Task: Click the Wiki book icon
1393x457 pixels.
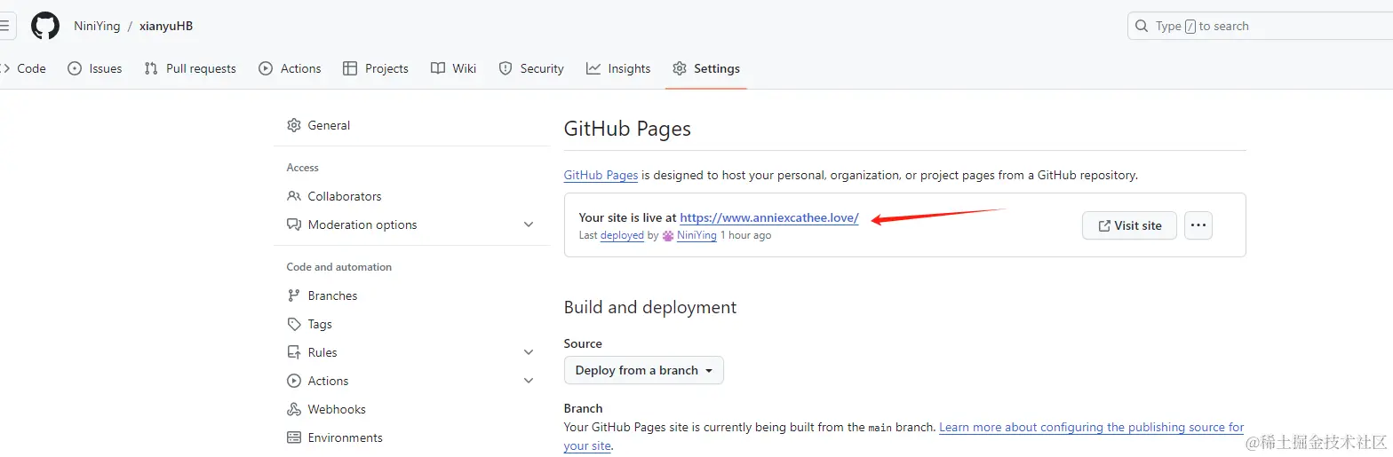Action: (438, 68)
